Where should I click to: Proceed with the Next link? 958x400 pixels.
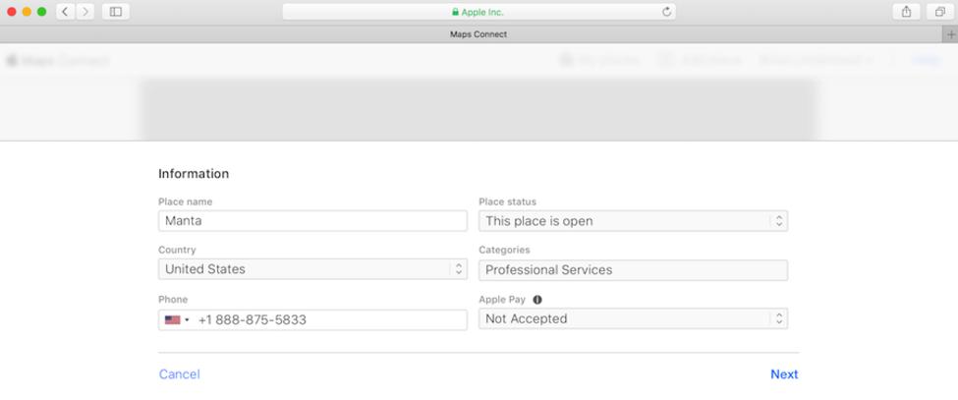(784, 374)
